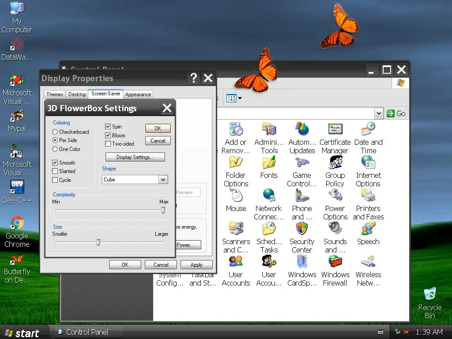Screen dimensions: 452x339
Task: Click OK in 3D FlowerBox Settings
Action: click(158, 128)
